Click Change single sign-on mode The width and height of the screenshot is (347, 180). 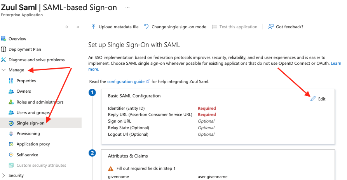175,27
